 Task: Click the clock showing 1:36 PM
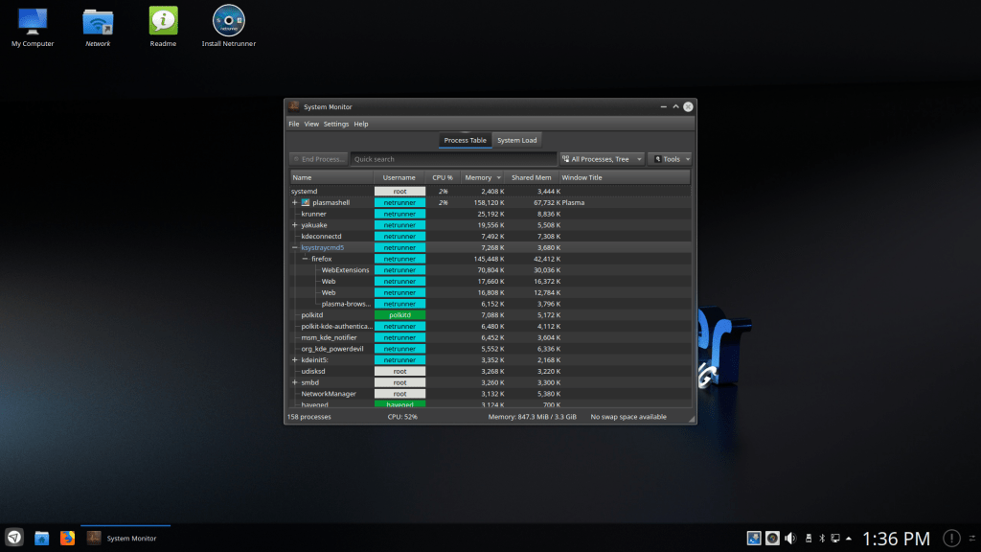coord(896,539)
